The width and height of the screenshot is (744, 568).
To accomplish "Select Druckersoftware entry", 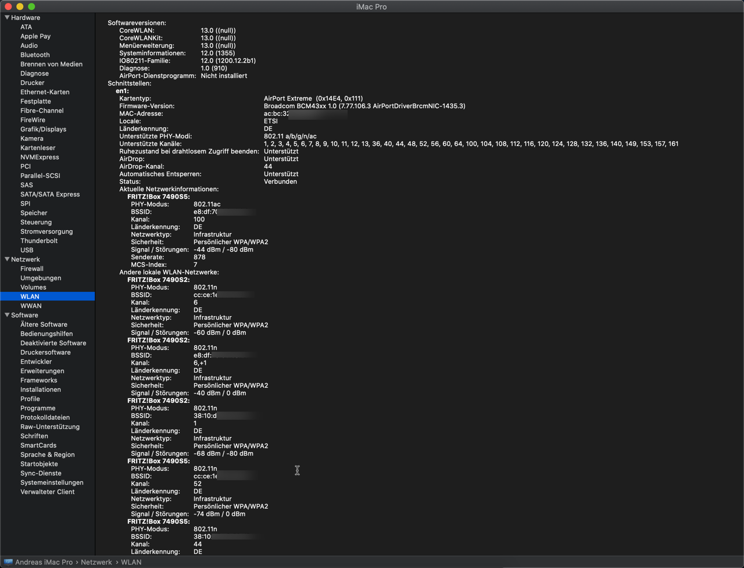I will (45, 352).
